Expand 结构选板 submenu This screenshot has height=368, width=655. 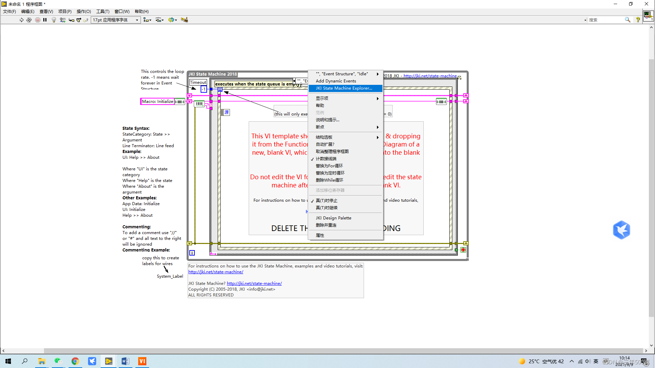click(x=345, y=137)
